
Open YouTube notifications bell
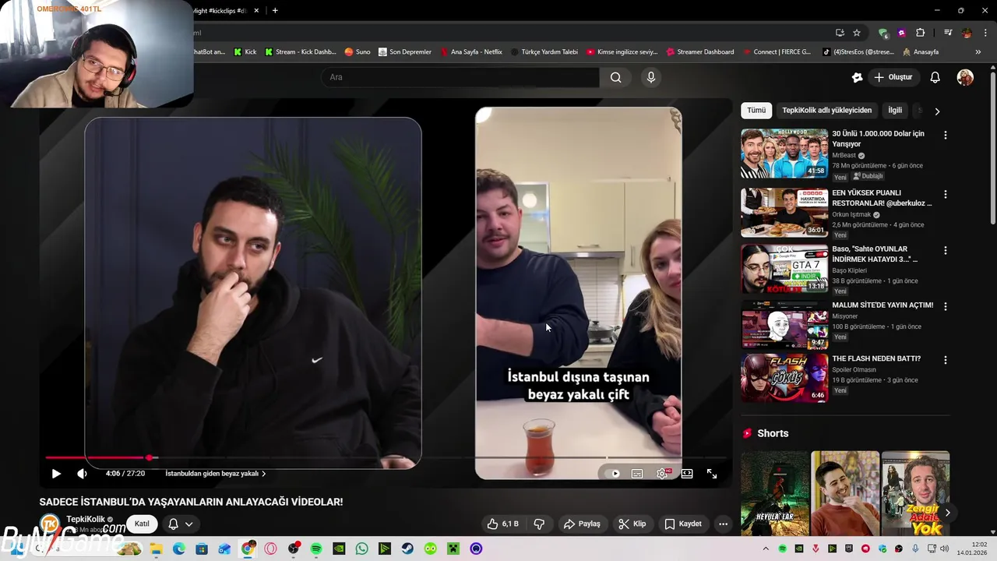tap(935, 77)
